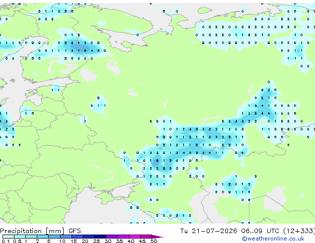The image size is (315, 243).
Task: Click the "06..09 UTC" time text
Action: [260, 231]
